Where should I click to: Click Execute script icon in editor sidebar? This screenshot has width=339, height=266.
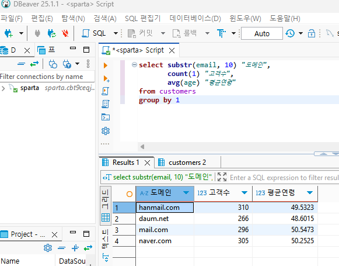[105, 91]
